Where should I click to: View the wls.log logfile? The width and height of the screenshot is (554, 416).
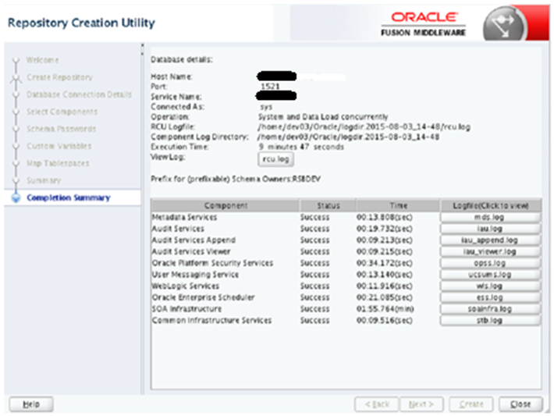(490, 286)
